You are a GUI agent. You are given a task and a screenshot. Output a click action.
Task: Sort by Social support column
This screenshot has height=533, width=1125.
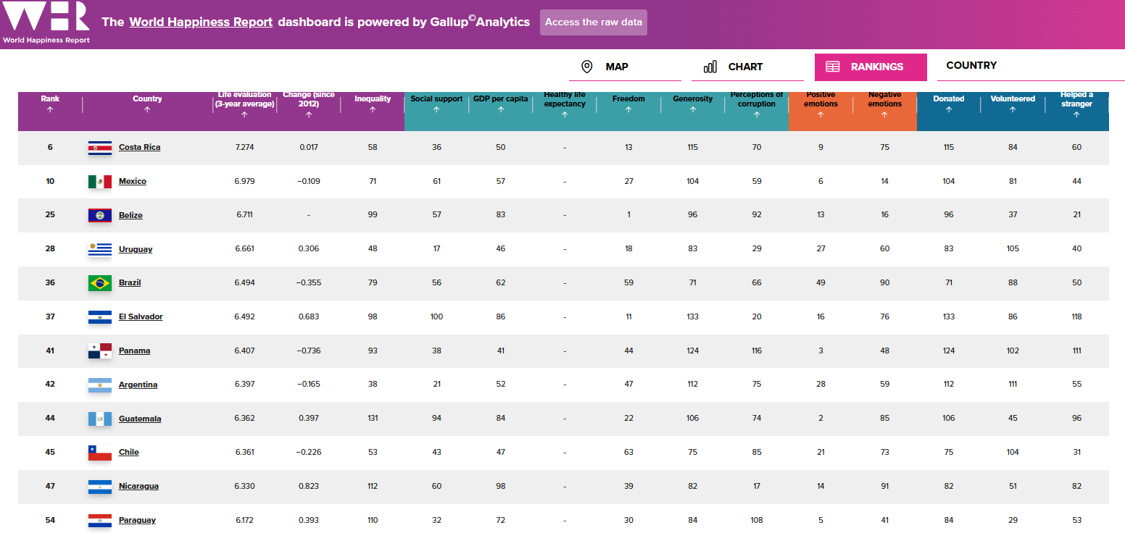[436, 109]
